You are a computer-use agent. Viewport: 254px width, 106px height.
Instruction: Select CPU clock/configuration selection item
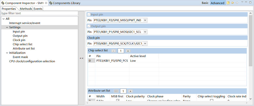point(32,61)
